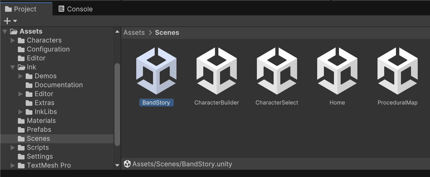
Task: Expand the Scripts folder arrow
Action: 13,148
